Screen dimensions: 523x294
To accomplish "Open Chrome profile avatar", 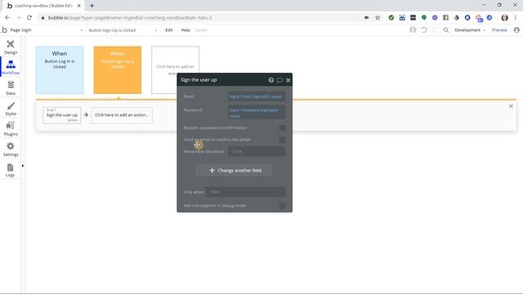I will pos(504,18).
